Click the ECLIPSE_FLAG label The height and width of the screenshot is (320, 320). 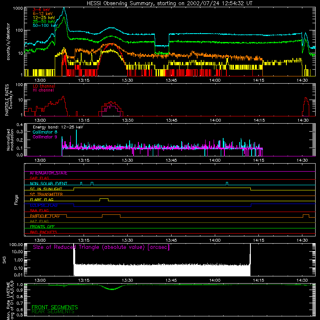click(x=44, y=205)
